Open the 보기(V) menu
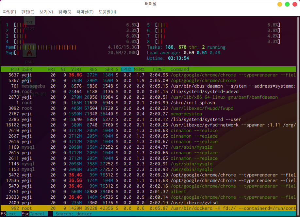This screenshot has height=217, width=300. 46,12
